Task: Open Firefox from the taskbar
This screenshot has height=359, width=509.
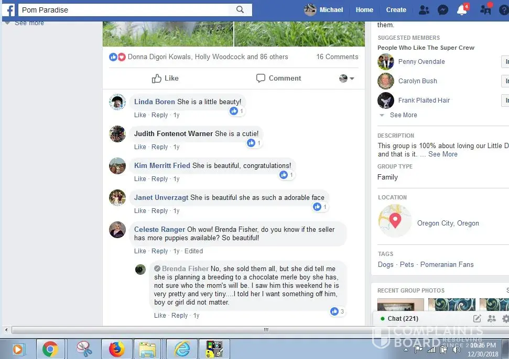Action: pos(116,349)
